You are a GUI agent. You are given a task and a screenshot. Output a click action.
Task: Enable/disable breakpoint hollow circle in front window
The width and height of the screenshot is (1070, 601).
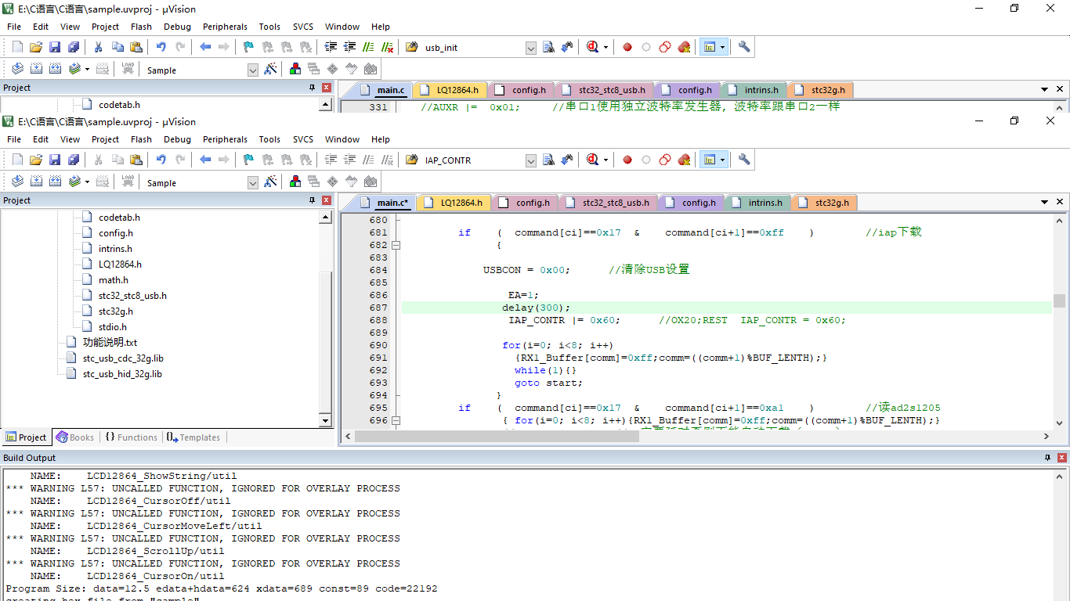[x=646, y=160]
